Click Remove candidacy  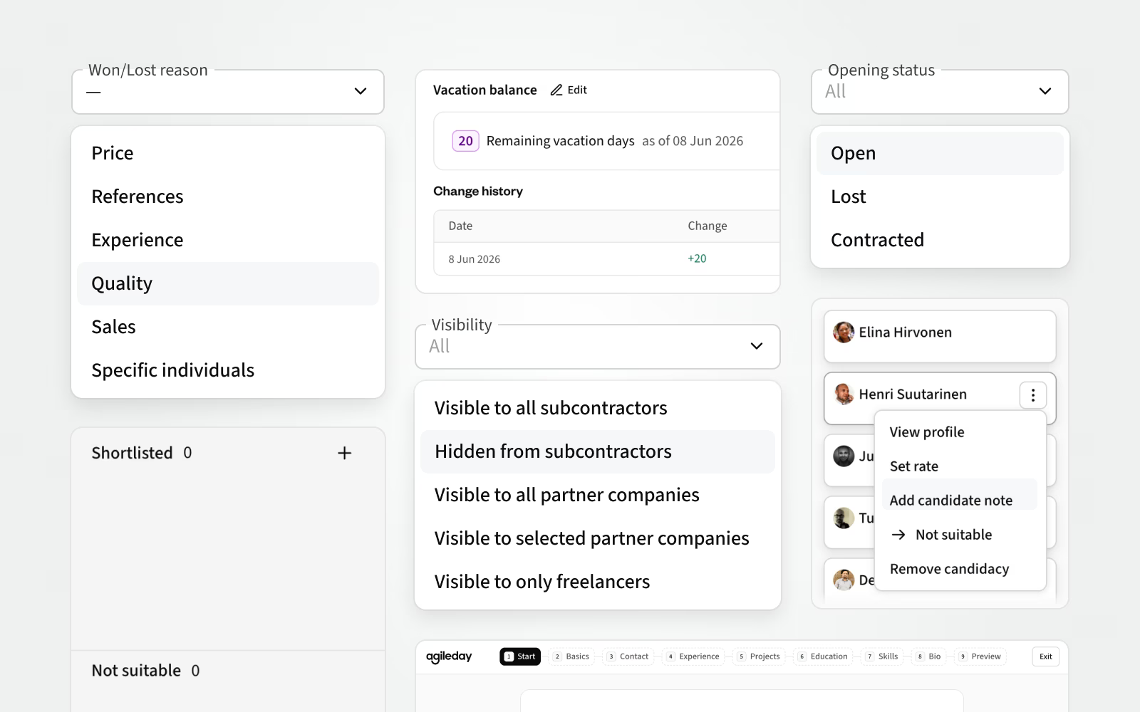pos(960,569)
